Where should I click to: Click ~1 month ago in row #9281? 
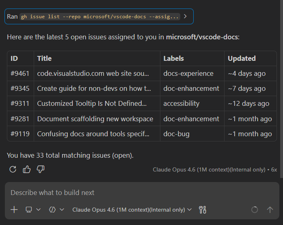pos(250,119)
